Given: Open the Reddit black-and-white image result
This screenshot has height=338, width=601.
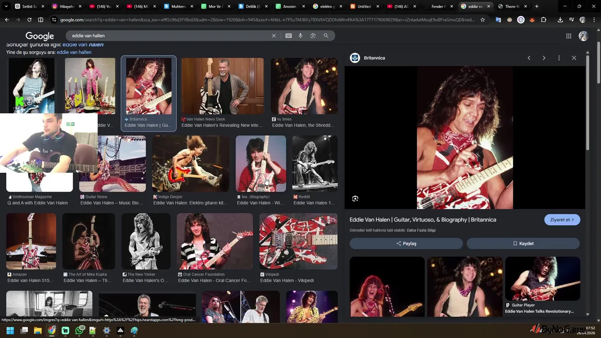Looking at the screenshot, I should pyautogui.click(x=315, y=164).
